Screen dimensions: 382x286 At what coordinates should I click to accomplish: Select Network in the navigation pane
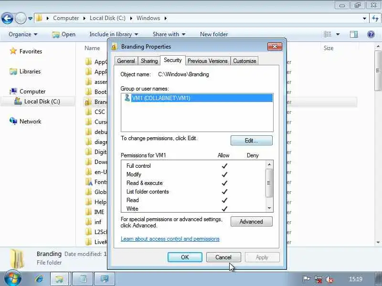tap(25, 122)
